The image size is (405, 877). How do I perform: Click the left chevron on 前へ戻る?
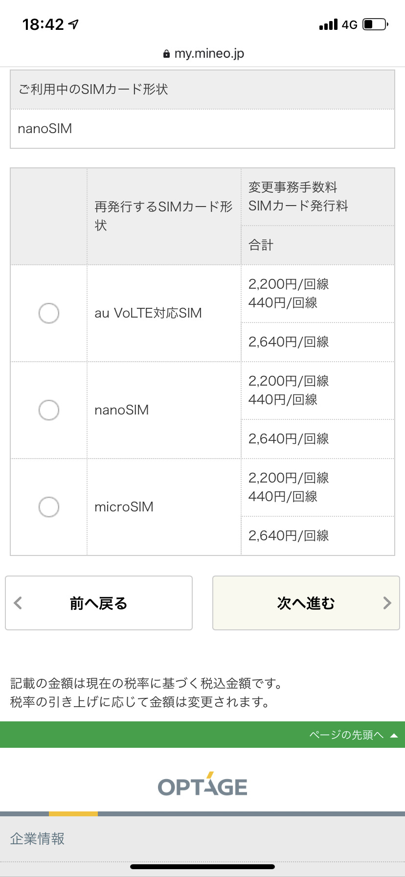pos(18,603)
